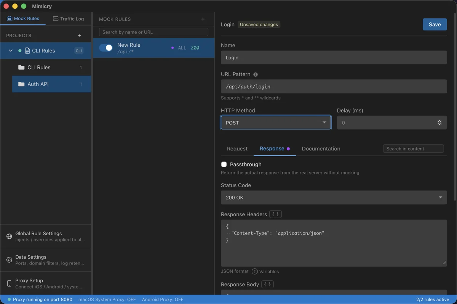Screen dimensions: 457x304
Task: Select the CLI Rules subfolder
Action: [x=51, y=67]
